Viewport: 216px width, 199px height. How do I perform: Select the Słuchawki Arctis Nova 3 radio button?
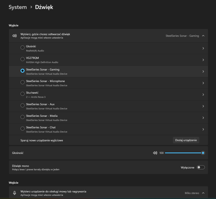(x=23, y=94)
